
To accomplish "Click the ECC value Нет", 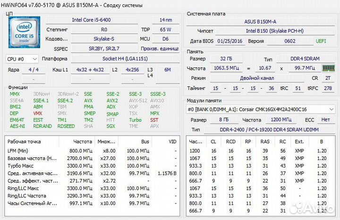I will pyautogui.click(x=326, y=119).
